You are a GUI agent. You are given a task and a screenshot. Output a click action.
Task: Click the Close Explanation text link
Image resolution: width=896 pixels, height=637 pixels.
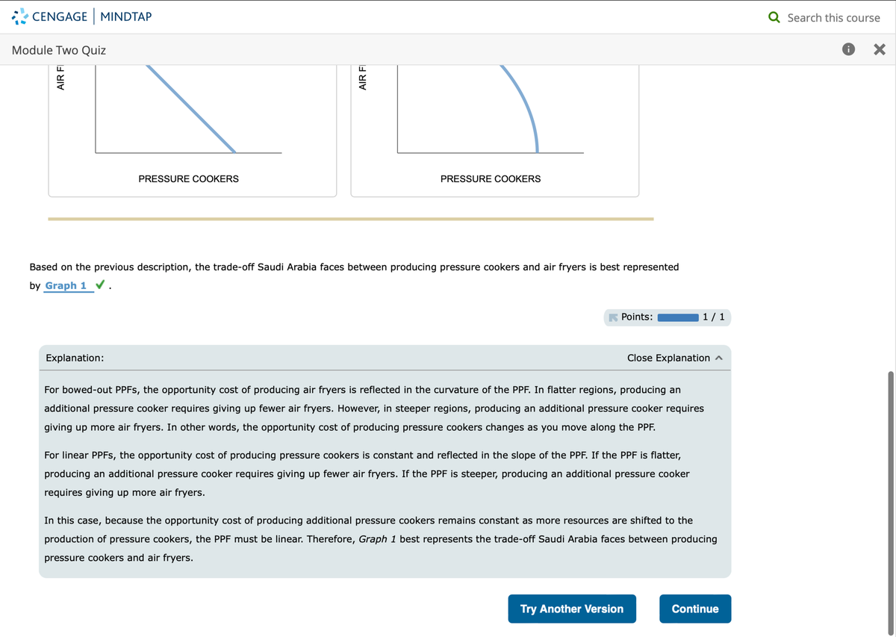pyautogui.click(x=668, y=358)
